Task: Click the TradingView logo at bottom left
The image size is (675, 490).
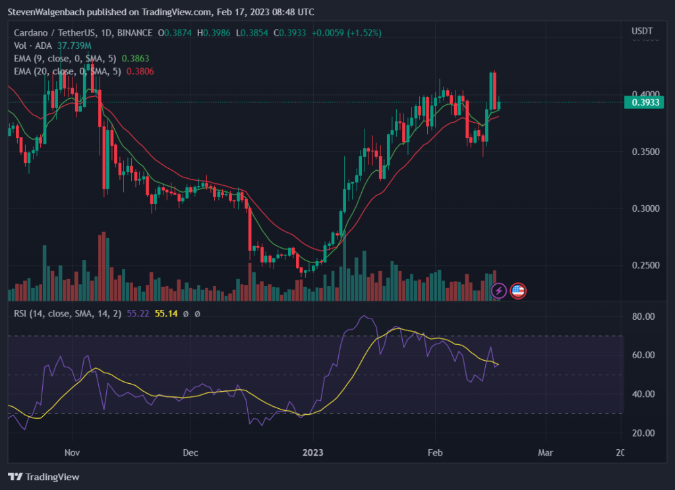Action: (44, 477)
